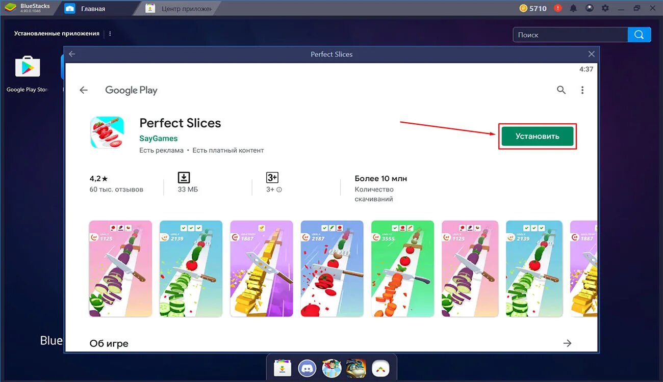Viewport: 663px width, 382px height.
Task: Close the Perfect Slices window
Action: coord(592,54)
